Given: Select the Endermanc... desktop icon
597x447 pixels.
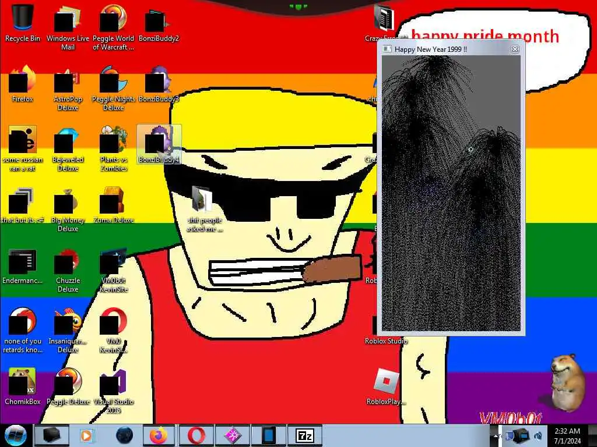Looking at the screenshot, I should click(x=23, y=266).
